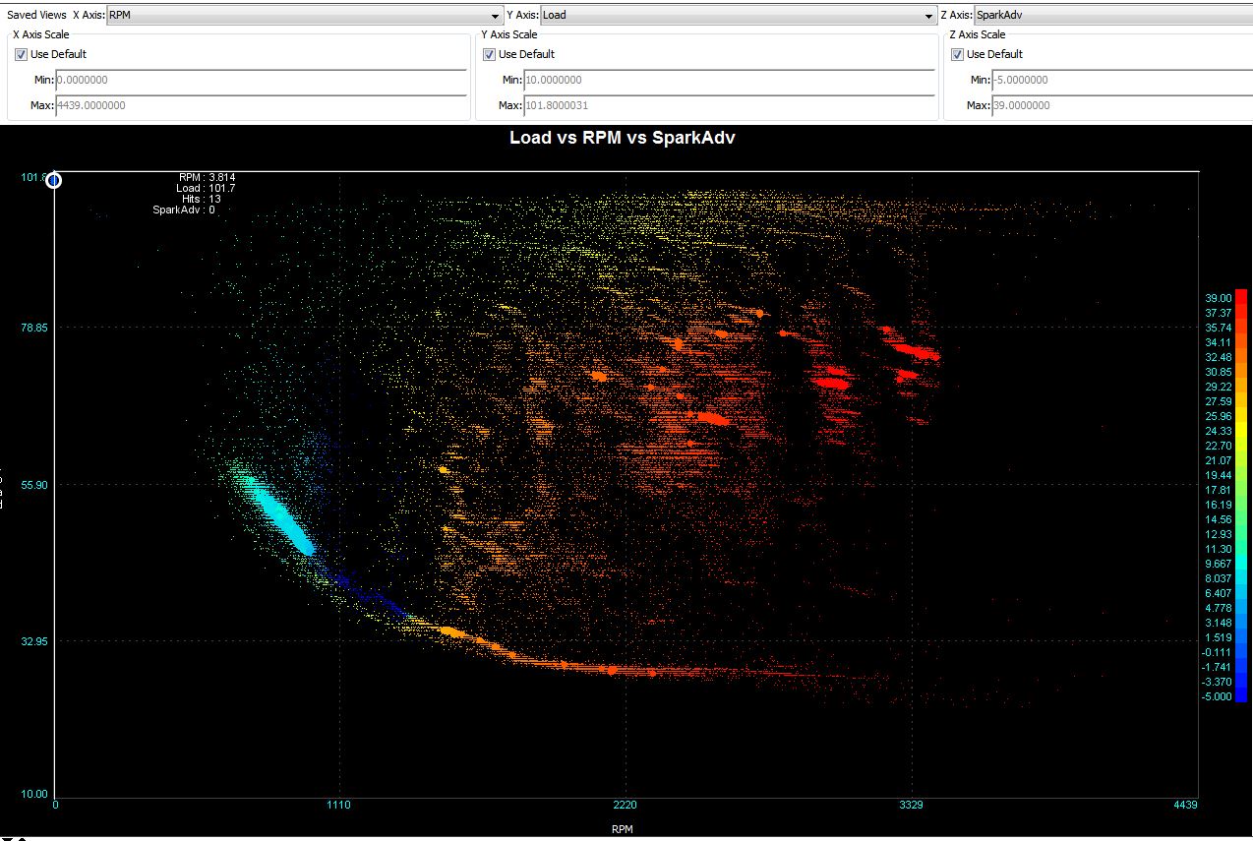Open the Saved Views menu

click(36, 16)
